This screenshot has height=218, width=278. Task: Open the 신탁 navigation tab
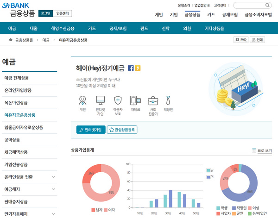pyautogui.click(x=165, y=28)
